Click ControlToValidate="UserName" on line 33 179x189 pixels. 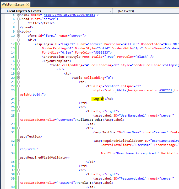[126, 145]
